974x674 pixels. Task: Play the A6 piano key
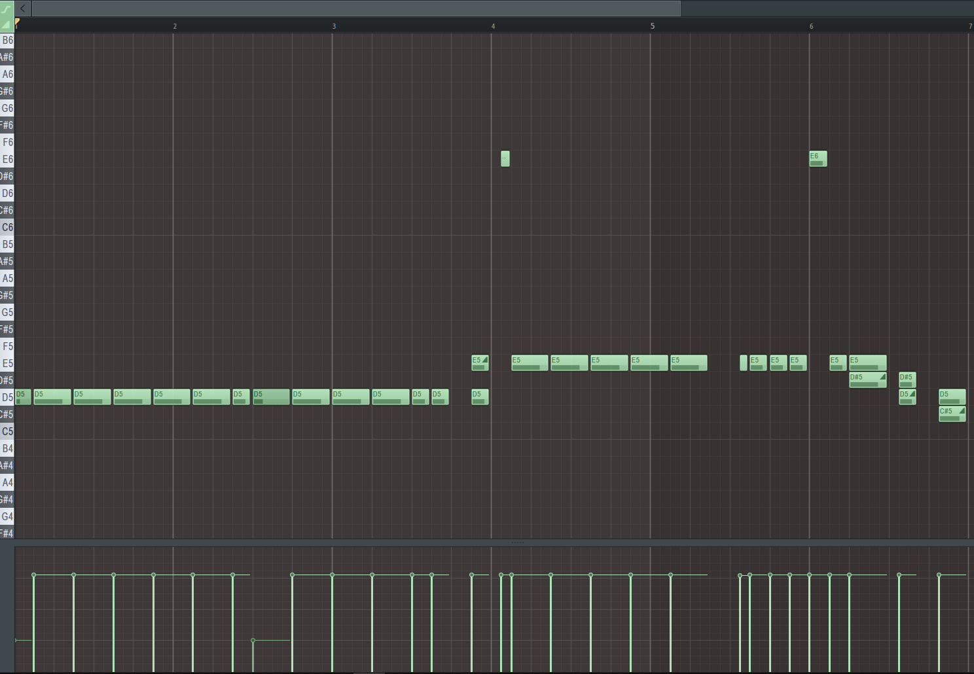(7, 75)
